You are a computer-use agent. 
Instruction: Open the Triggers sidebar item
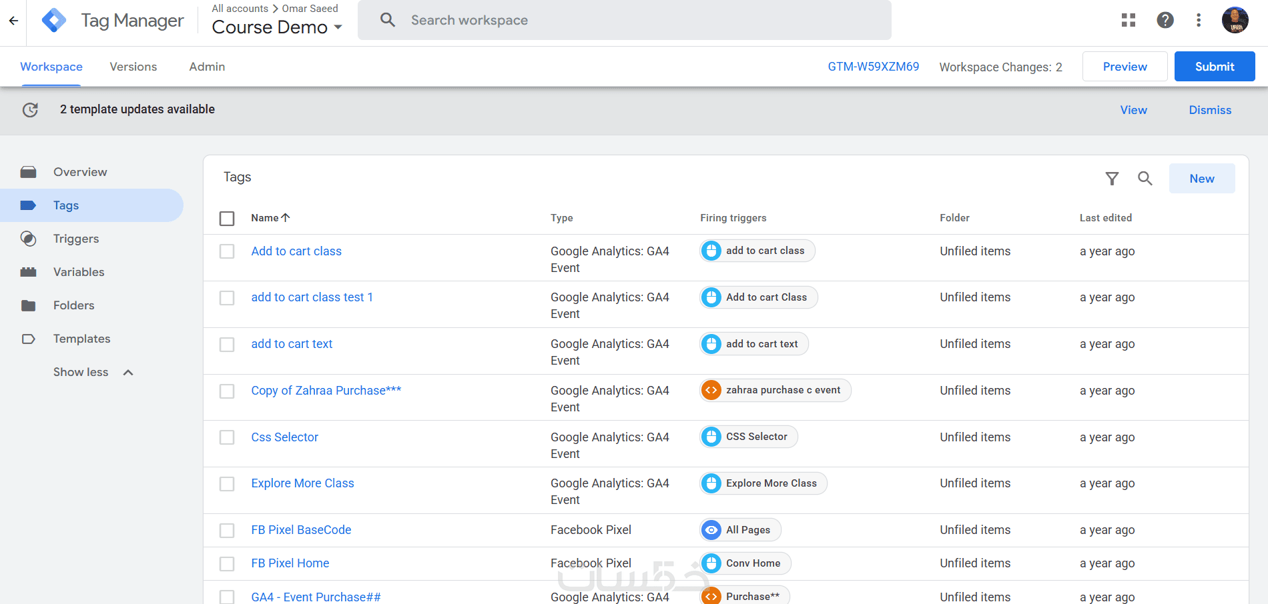92,239
